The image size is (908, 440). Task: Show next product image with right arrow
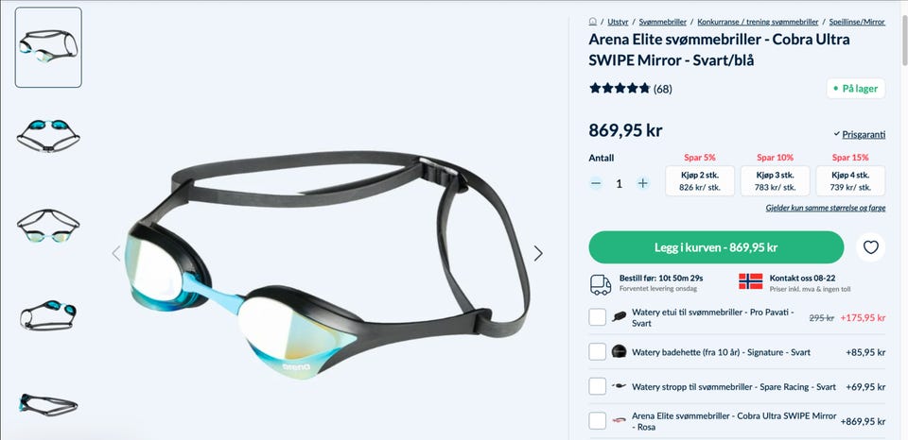click(x=538, y=253)
